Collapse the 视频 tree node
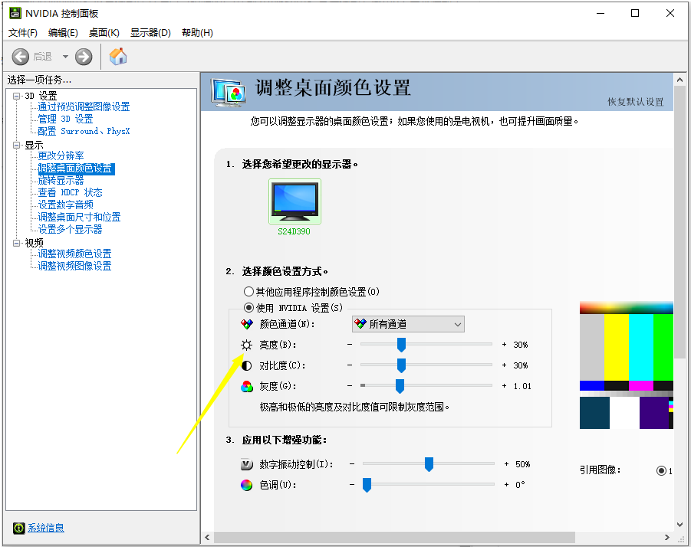 (x=17, y=243)
